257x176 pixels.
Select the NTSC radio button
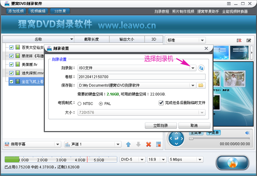click(79, 104)
